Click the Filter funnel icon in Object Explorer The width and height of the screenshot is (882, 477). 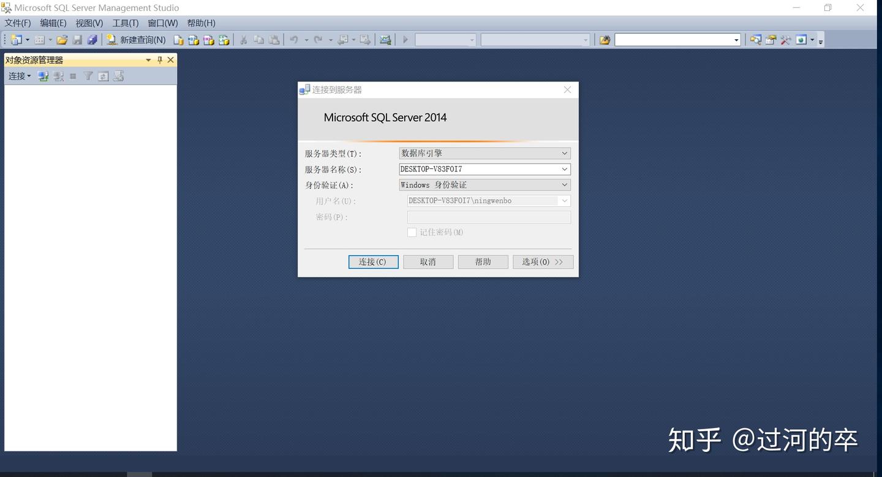(88, 76)
